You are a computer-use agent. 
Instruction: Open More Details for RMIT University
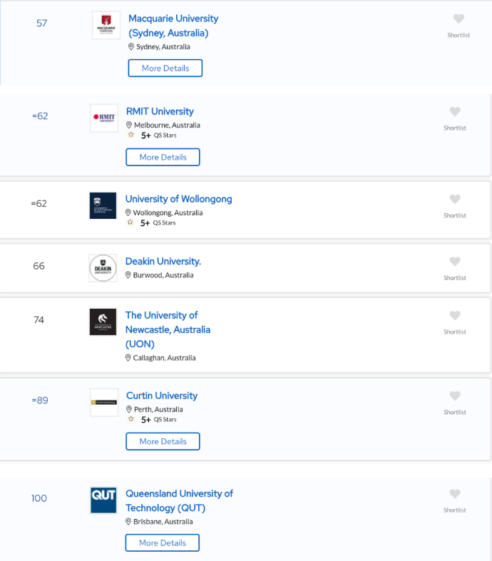coord(163,157)
